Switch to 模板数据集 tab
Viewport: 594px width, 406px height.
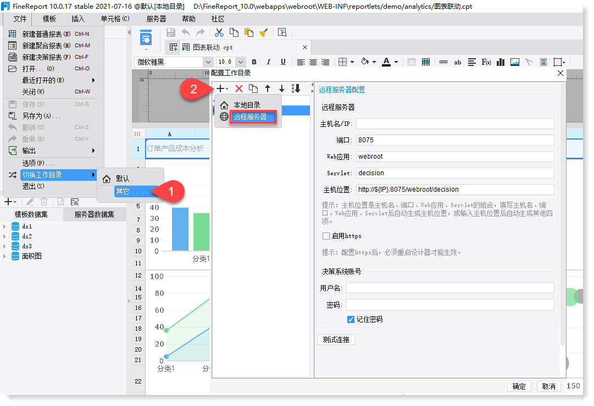[x=31, y=214]
